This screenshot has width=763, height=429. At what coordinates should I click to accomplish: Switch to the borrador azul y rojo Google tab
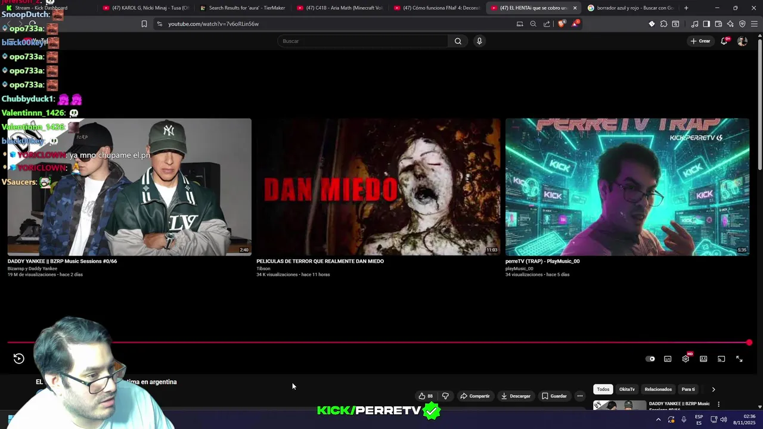point(631,8)
